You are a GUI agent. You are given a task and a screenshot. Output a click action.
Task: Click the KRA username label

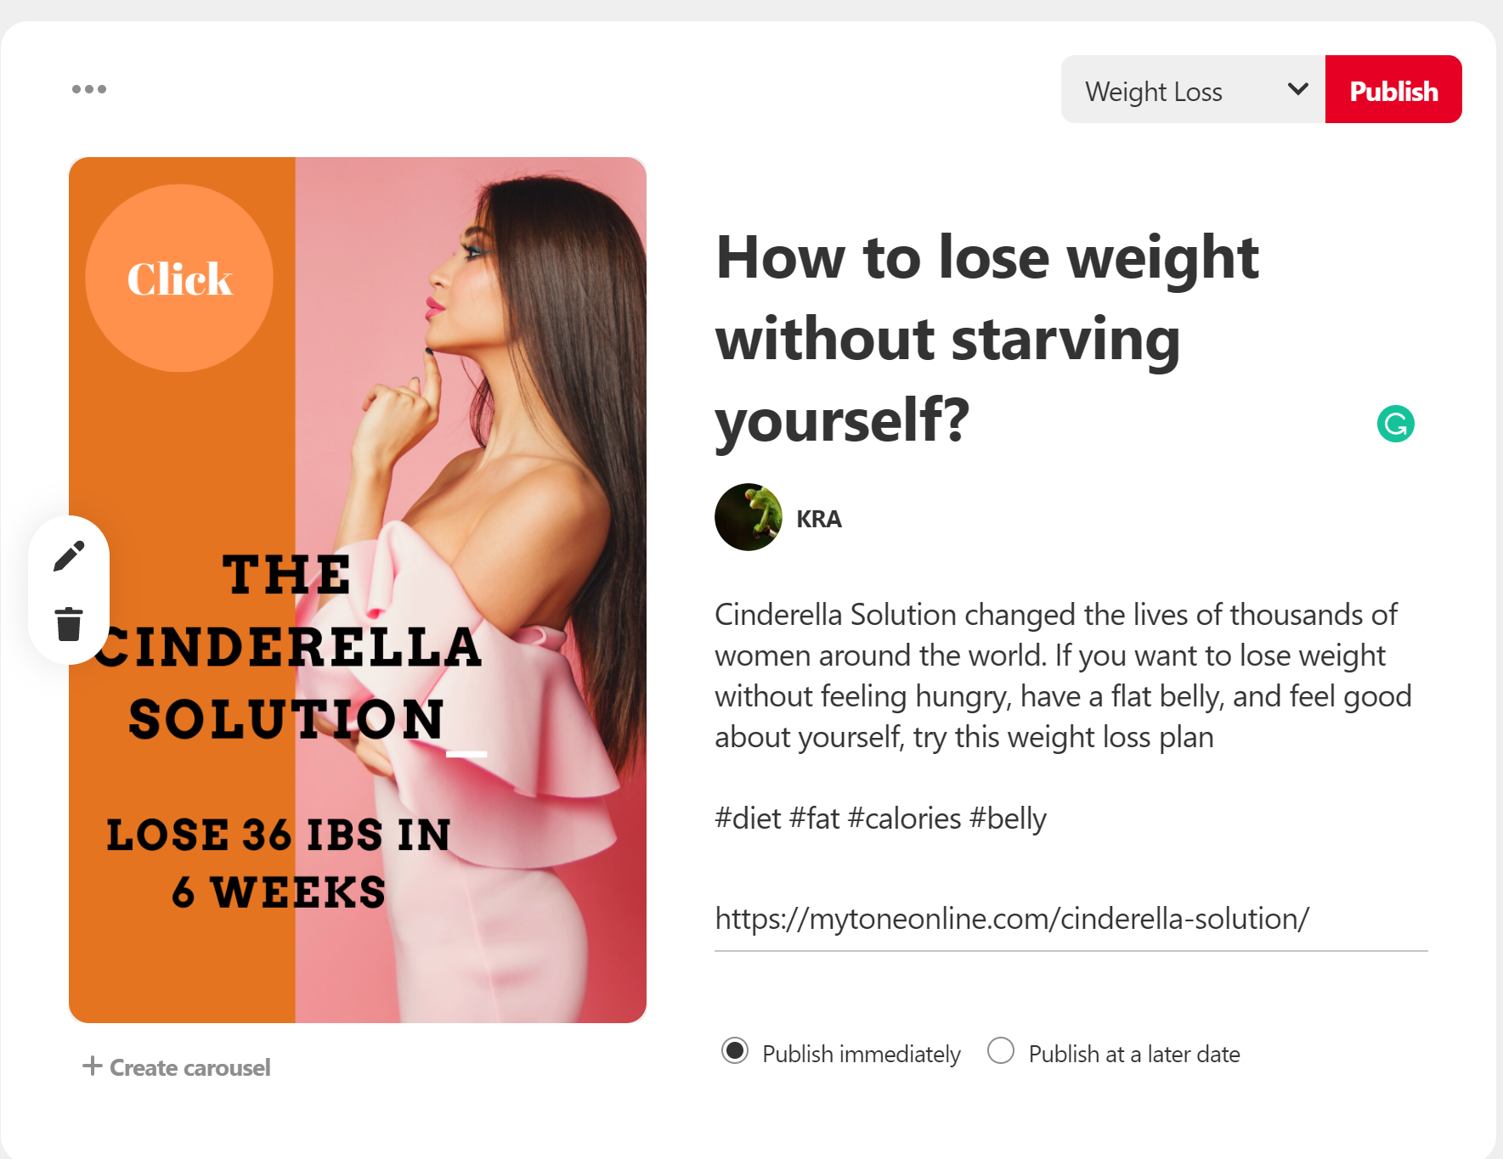pyautogui.click(x=818, y=519)
